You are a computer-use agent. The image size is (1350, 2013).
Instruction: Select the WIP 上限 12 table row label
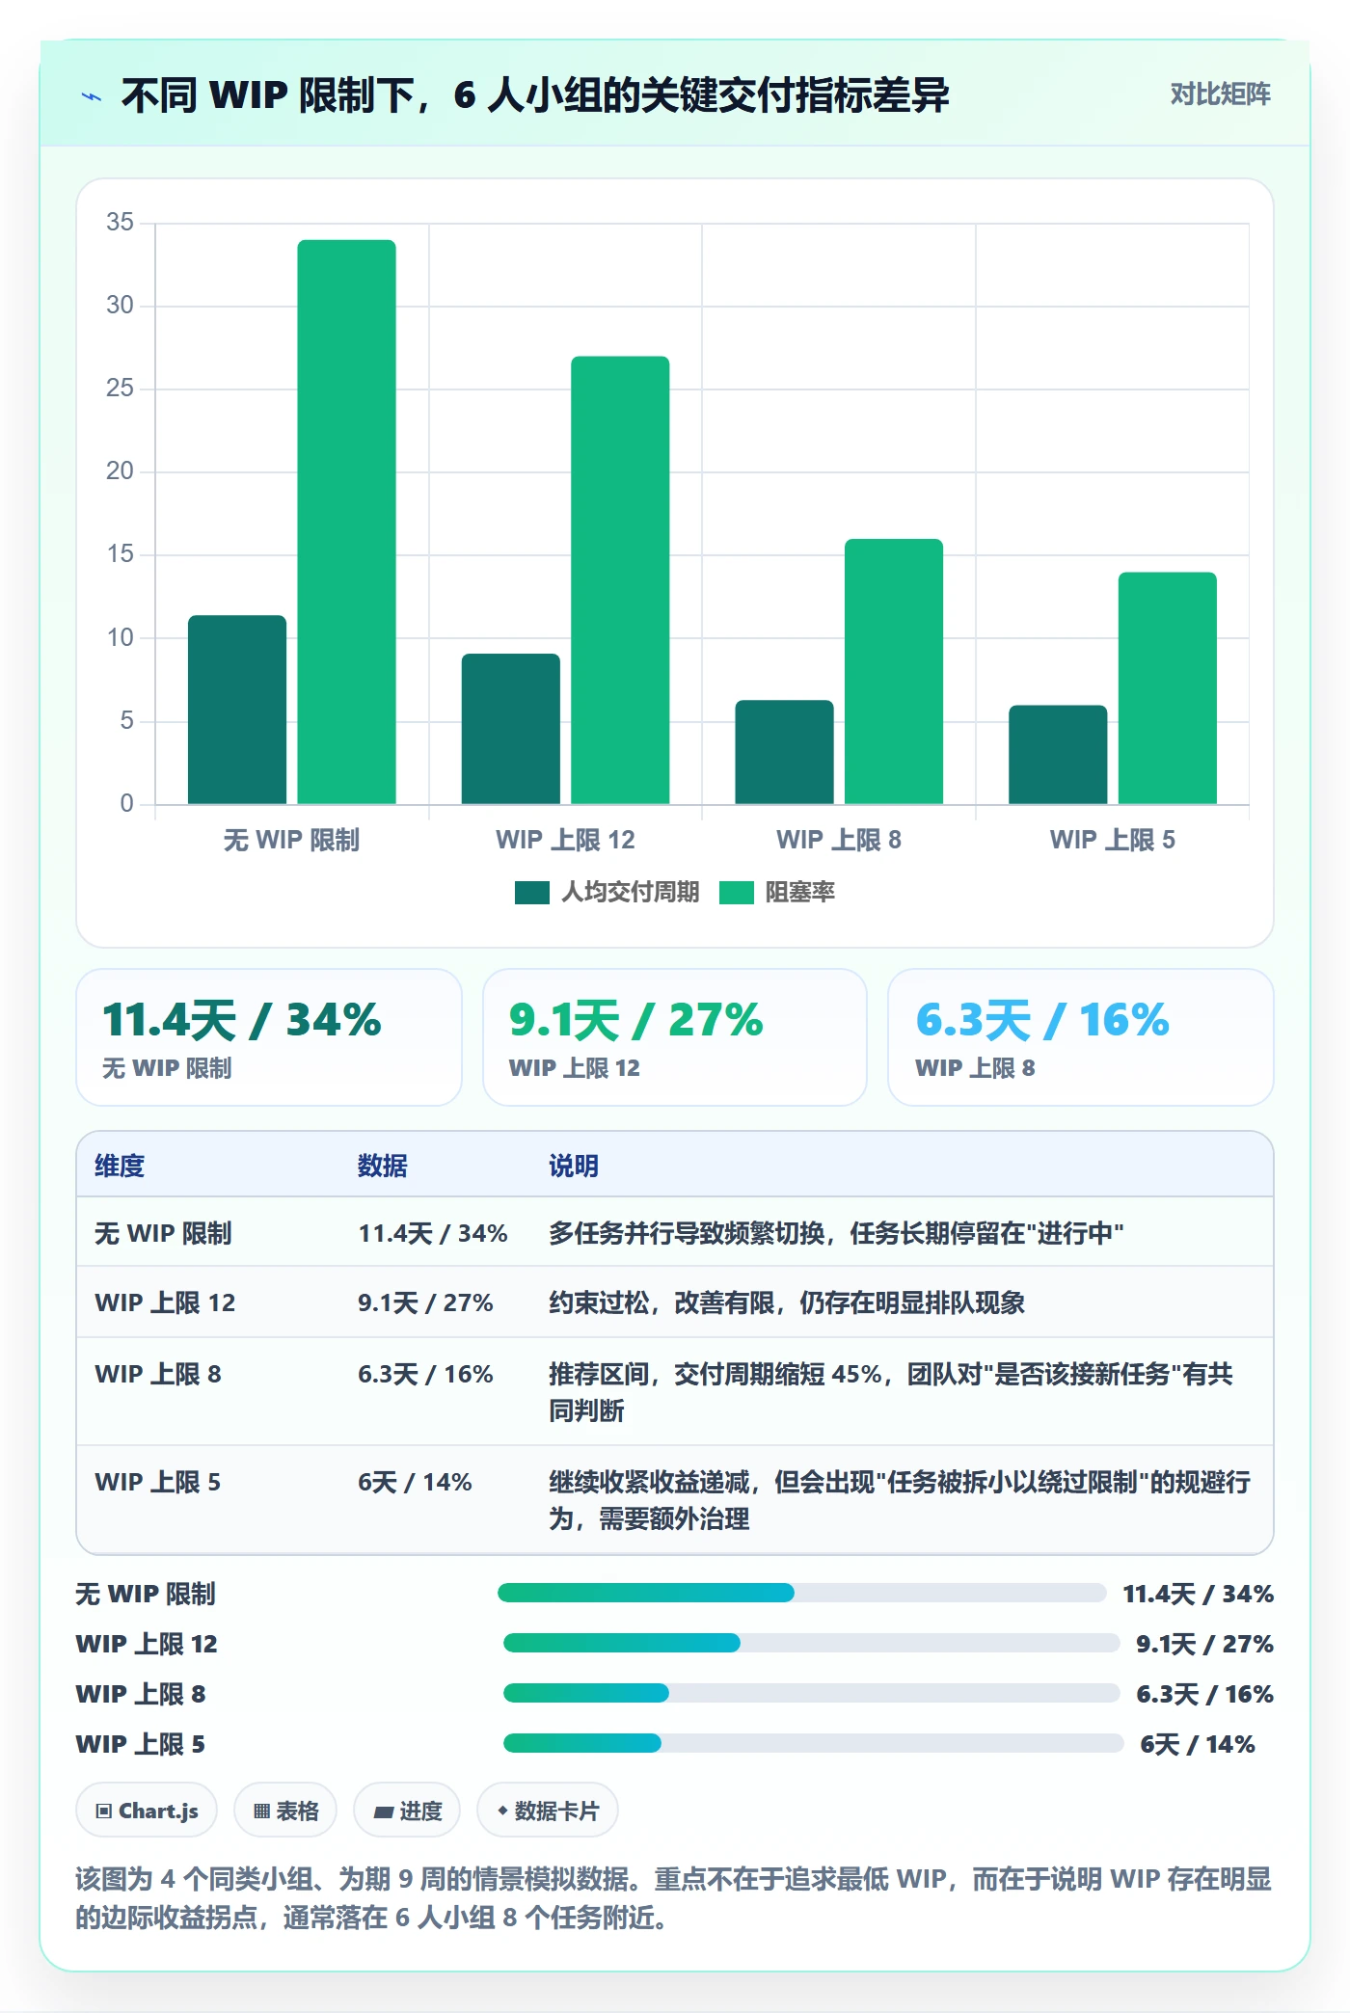coord(165,1302)
